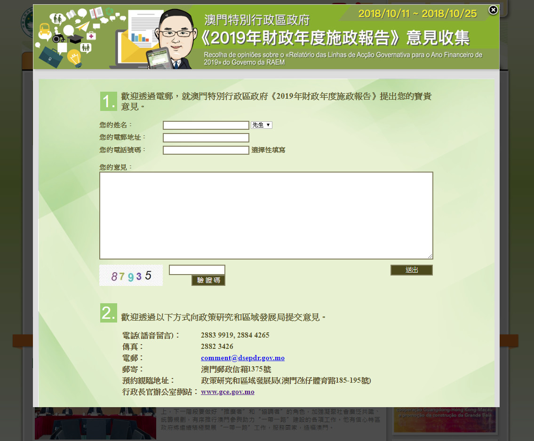Focus the 您的姓名 name field

[206, 126]
